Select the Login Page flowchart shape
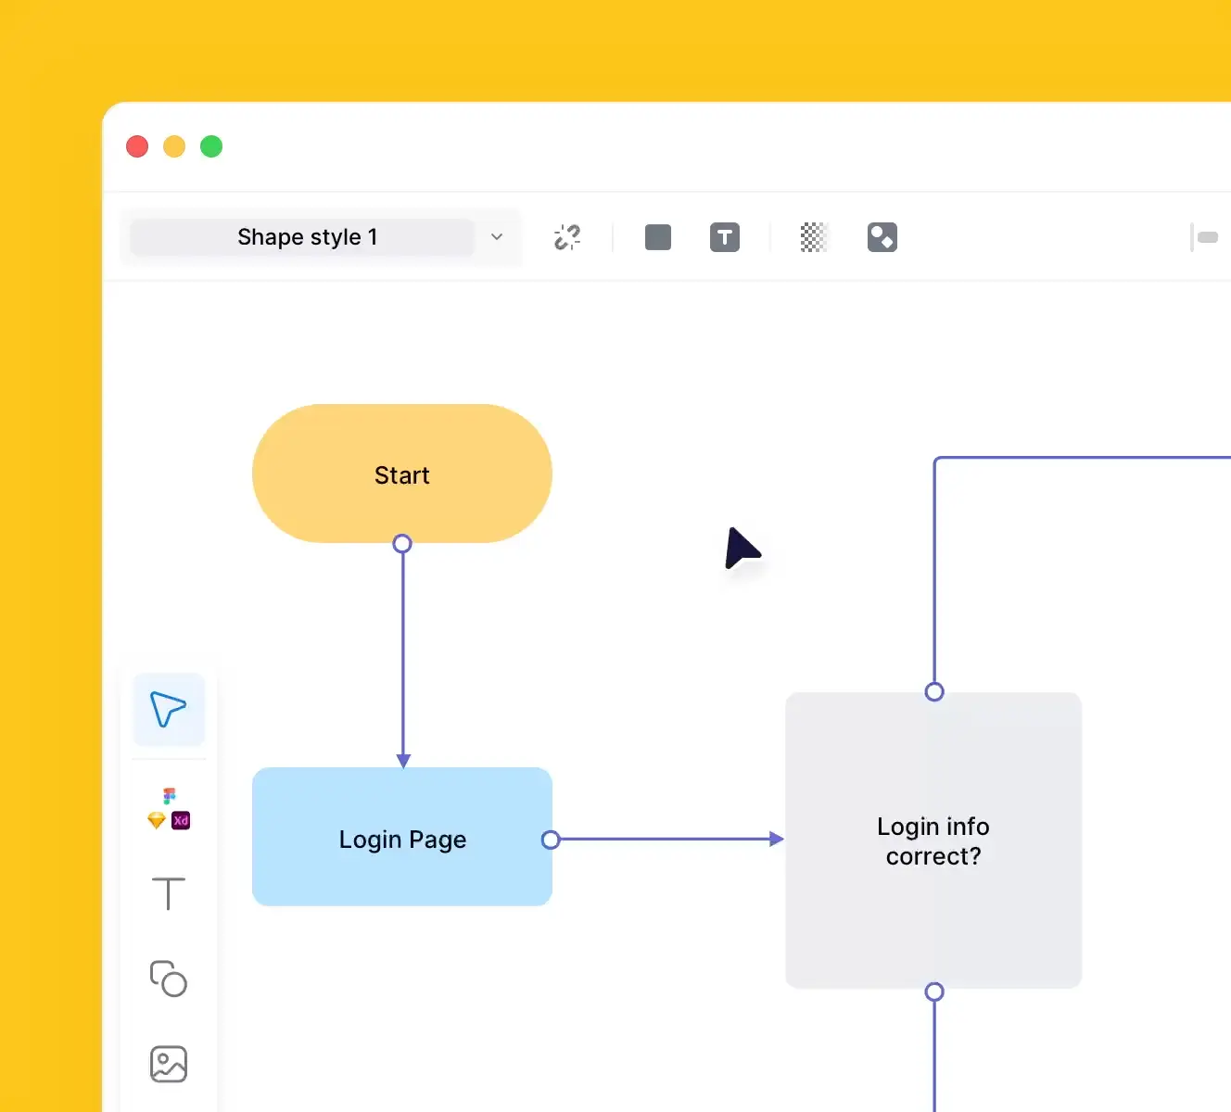 [402, 837]
